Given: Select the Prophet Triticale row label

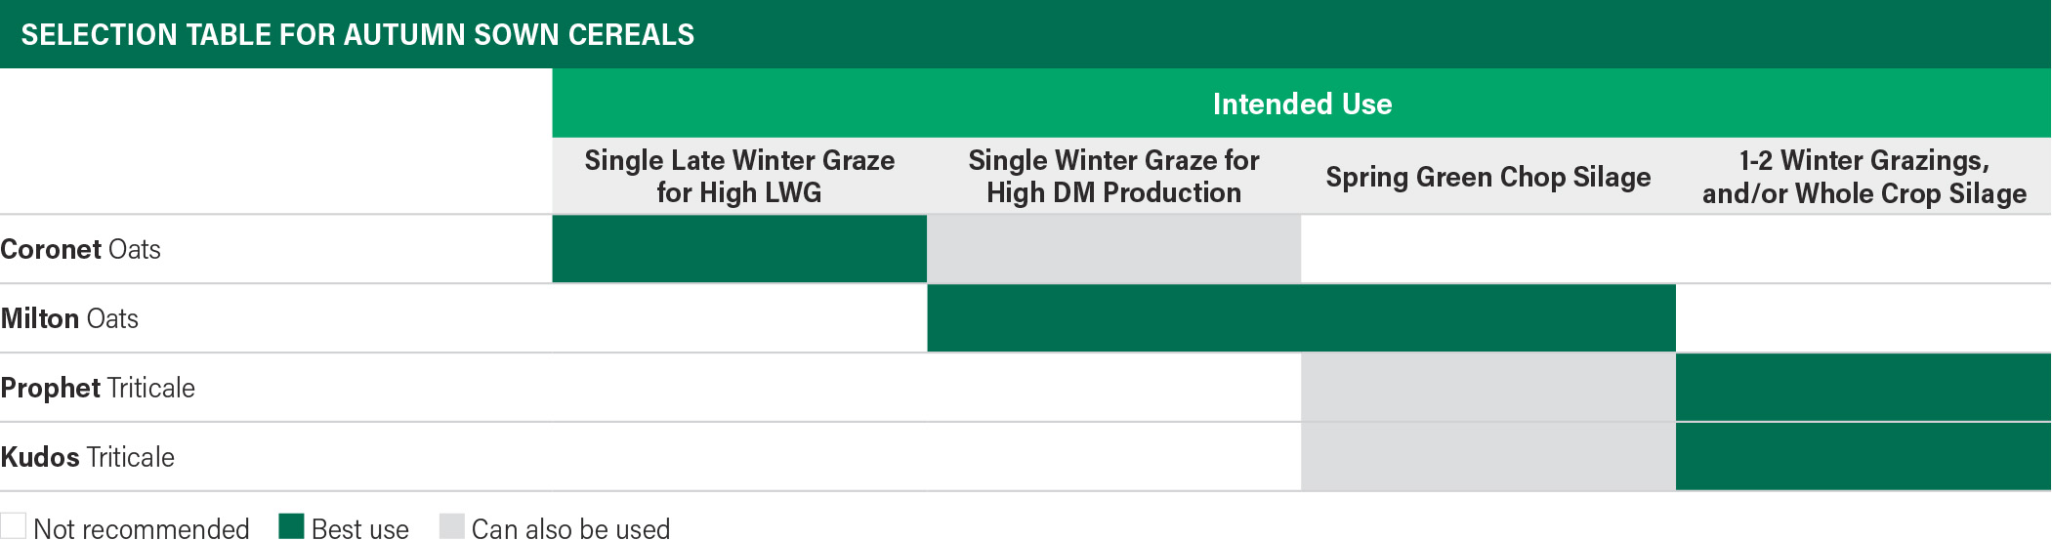Looking at the screenshot, I should (x=98, y=388).
